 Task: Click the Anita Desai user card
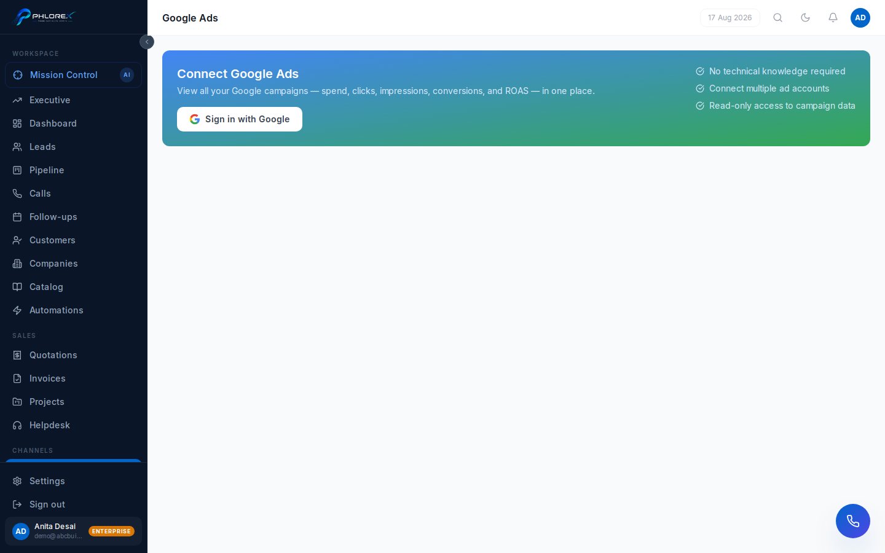(73, 531)
